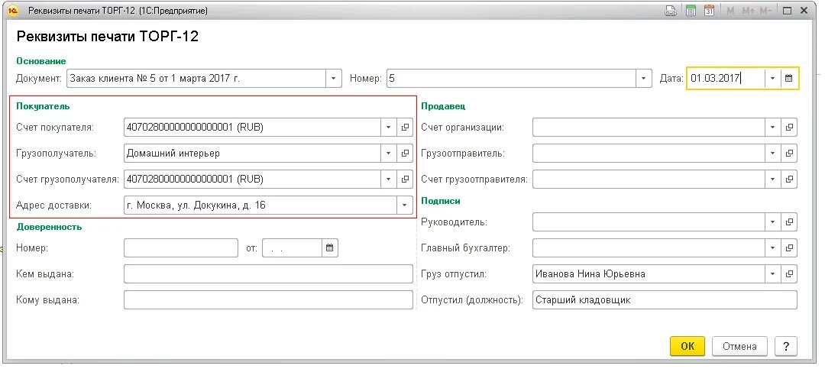825x372 pixels.
Task: Click the Счет грузополучателя account number field
Action: tap(253, 180)
